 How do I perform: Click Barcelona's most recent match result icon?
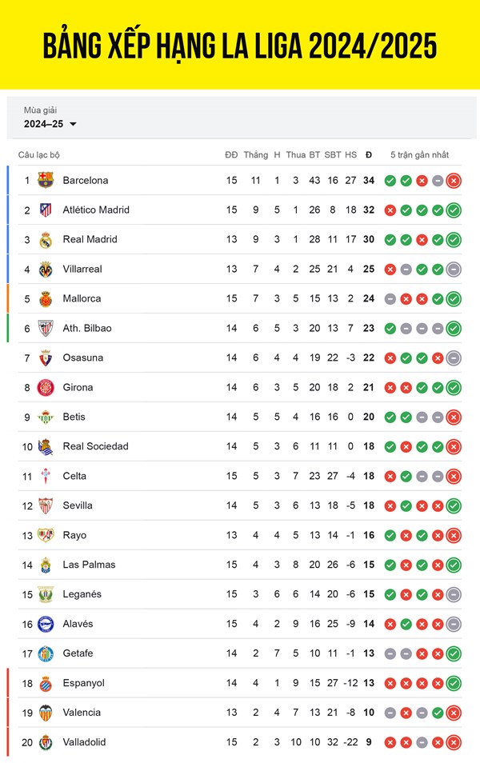pyautogui.click(x=454, y=181)
